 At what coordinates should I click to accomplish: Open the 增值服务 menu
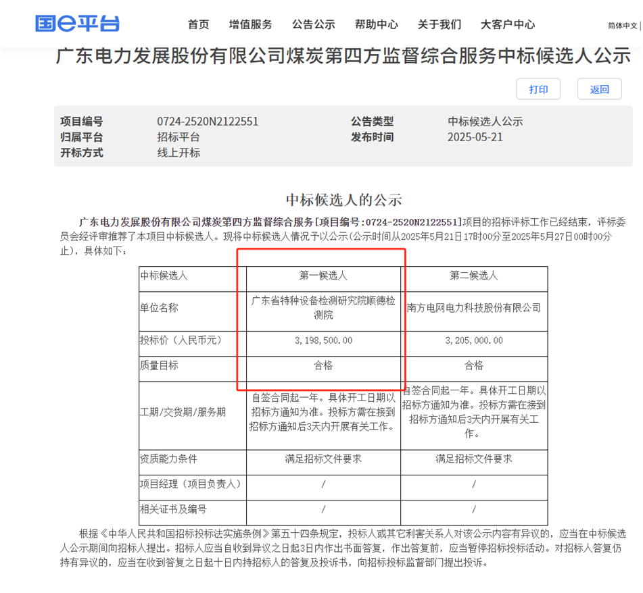click(x=250, y=24)
